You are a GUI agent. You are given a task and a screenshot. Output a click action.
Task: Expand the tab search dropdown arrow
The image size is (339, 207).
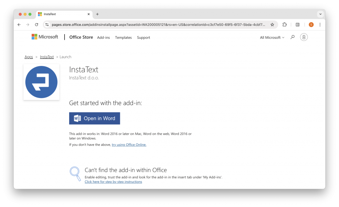320,14
